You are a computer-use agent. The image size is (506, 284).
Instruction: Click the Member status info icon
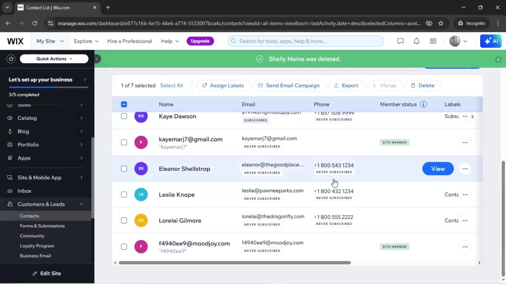(x=423, y=104)
